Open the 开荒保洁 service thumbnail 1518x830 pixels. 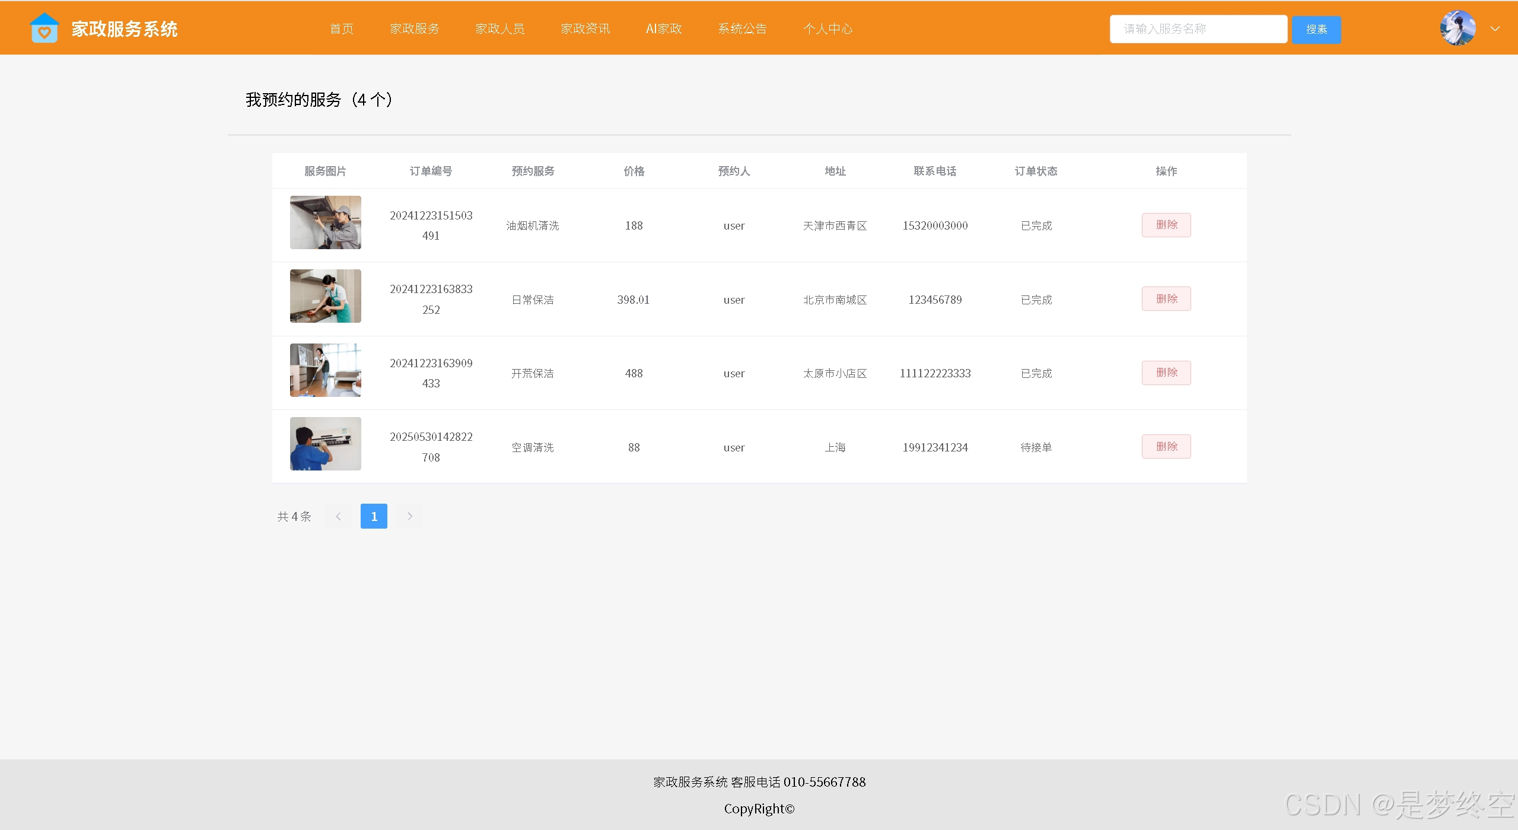325,370
